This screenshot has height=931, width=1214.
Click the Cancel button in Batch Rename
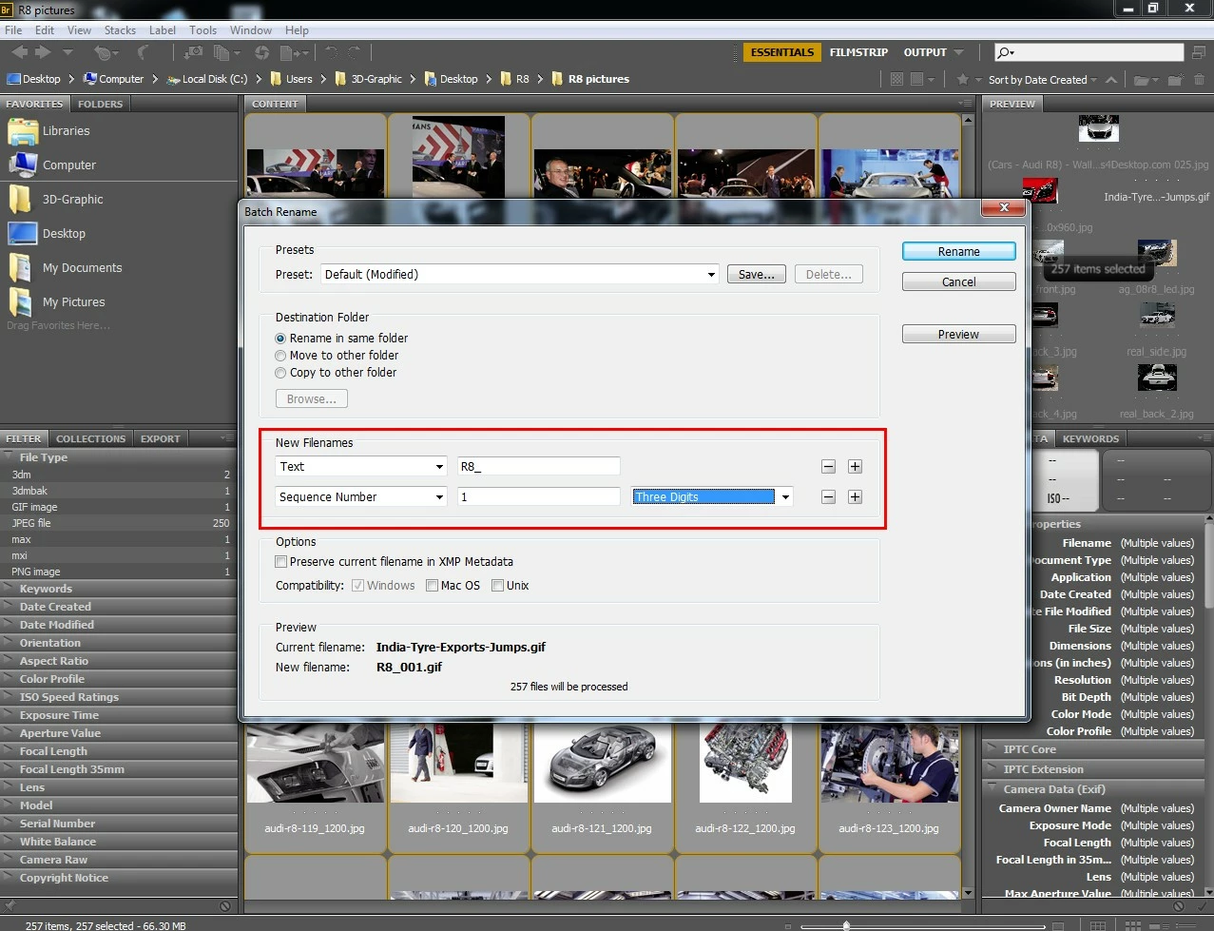[x=958, y=281]
